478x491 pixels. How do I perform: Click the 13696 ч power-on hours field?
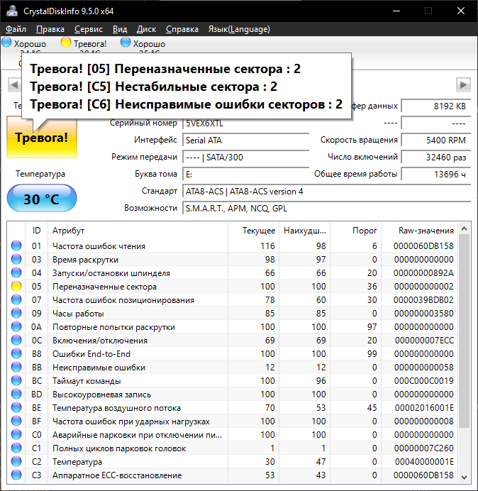pyautogui.click(x=435, y=174)
